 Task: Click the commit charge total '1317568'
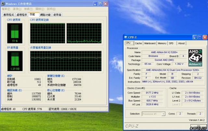pyautogui.click(x=36, y=94)
